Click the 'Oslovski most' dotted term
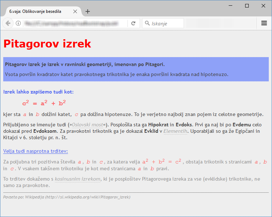272x217 pixels. 87,125
